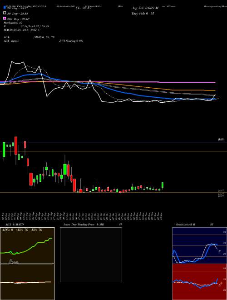The image size is (227, 300).
Task: Click the RSI 14/5 value text
Action: point(35,26)
